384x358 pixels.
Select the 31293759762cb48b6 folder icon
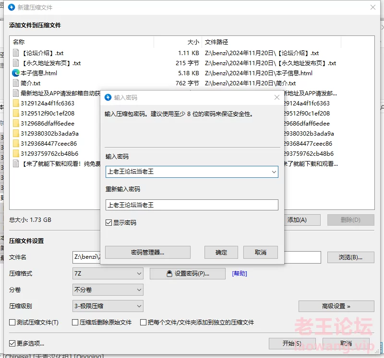point(16,154)
